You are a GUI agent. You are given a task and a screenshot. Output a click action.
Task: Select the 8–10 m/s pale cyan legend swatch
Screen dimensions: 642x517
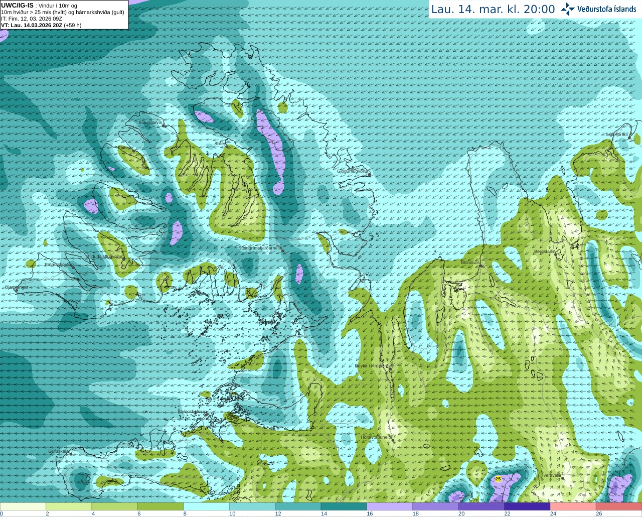coord(206,507)
